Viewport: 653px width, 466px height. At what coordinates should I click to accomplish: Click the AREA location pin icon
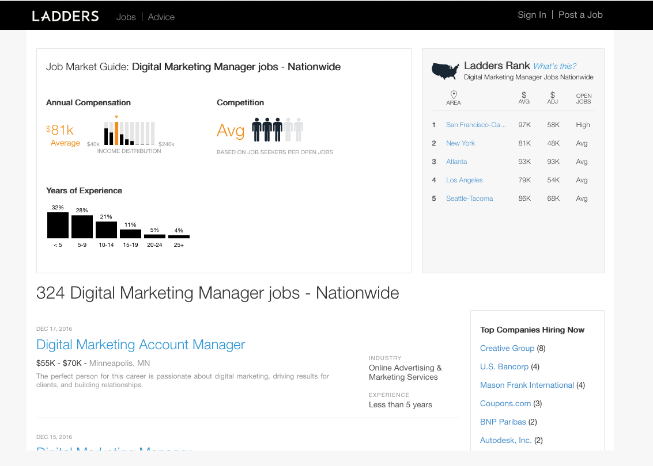(x=454, y=94)
